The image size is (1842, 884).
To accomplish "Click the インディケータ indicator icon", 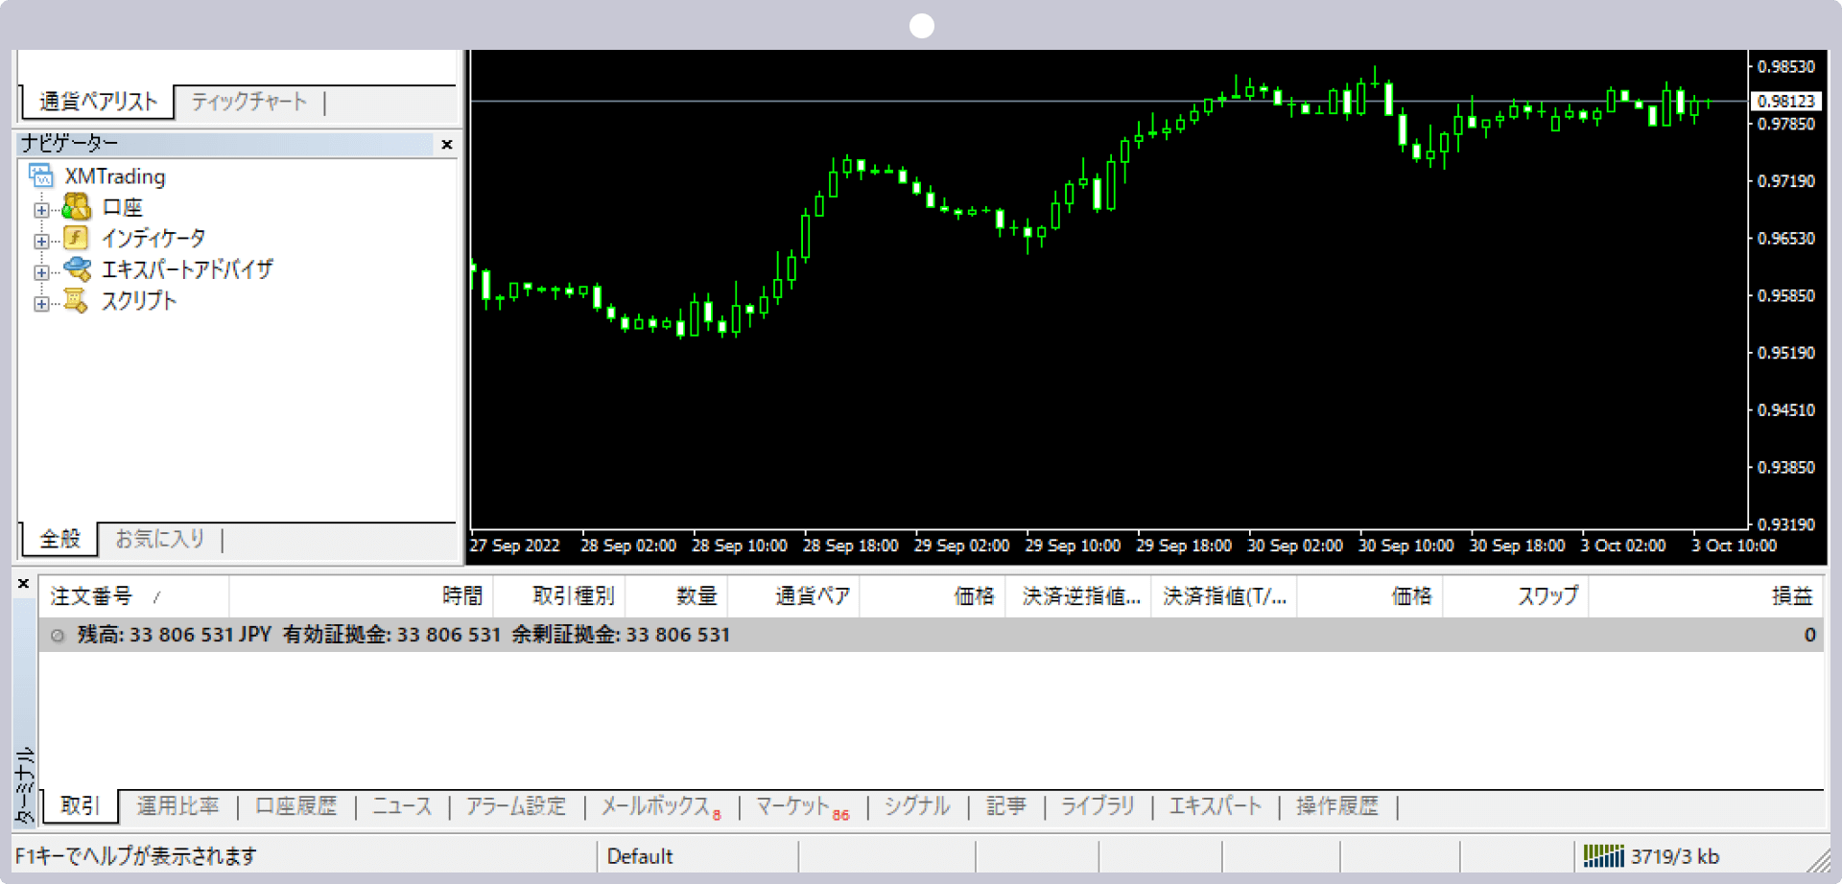I will click(76, 238).
